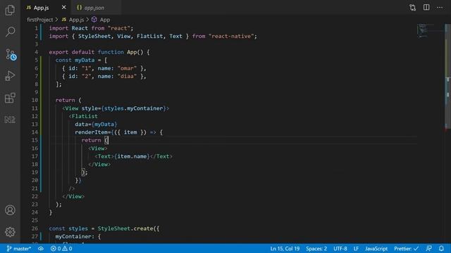Open the Extensions view
Image resolution: width=451 pixels, height=253 pixels.
click(10, 98)
